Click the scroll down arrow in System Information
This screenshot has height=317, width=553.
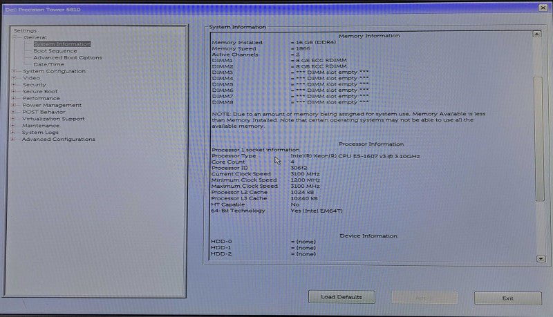[x=541, y=259]
